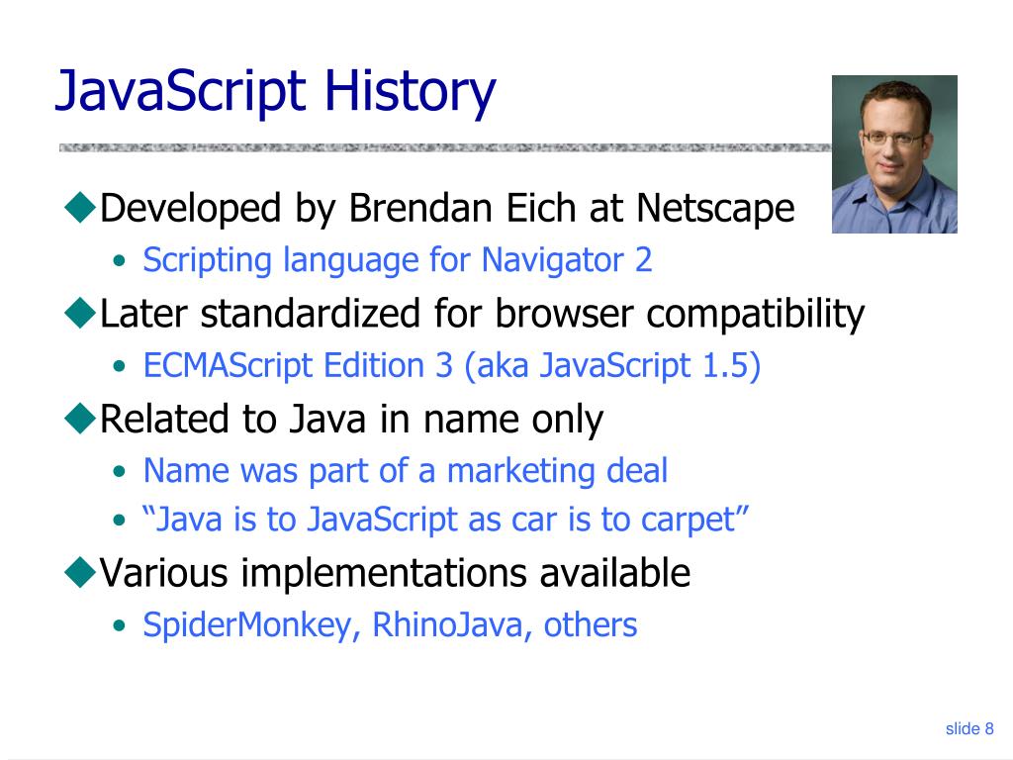The image size is (1013, 760).
Task: Click Name was part of a marketing deal
Action: (405, 471)
